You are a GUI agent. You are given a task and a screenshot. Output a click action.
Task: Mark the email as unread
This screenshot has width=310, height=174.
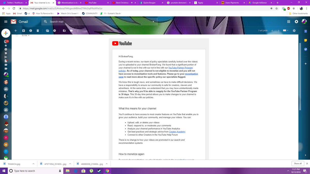coord(48,30)
